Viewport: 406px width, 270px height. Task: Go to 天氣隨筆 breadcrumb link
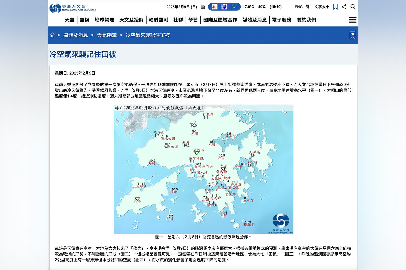point(107,35)
